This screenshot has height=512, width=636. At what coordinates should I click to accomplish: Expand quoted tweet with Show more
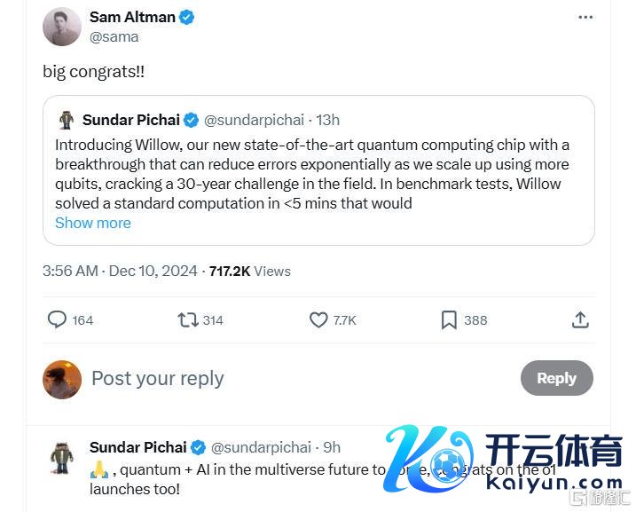pyautogui.click(x=93, y=223)
